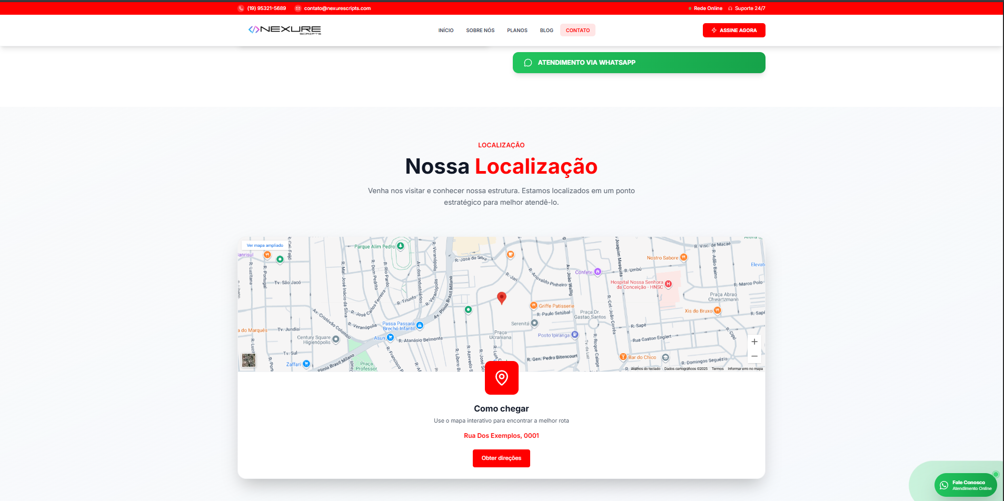The image size is (1004, 501).
Task: Click the contato@nexurescripts.com email link
Action: coord(337,8)
